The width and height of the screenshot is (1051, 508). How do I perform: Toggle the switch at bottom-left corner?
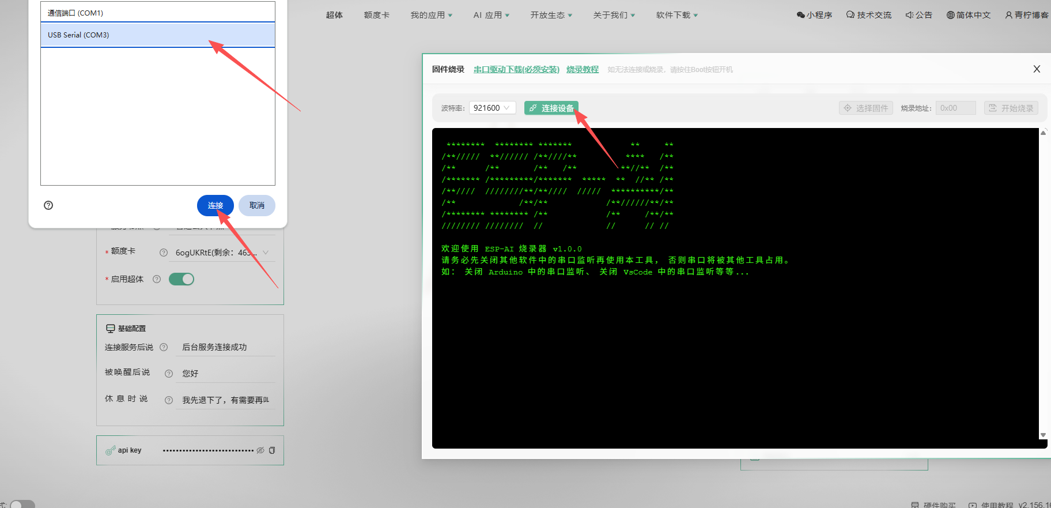(x=22, y=505)
